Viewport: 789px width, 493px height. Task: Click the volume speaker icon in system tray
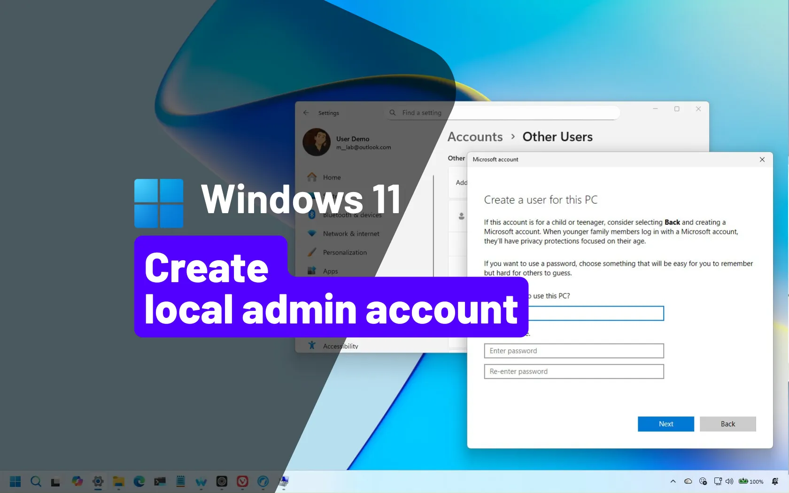click(x=729, y=481)
